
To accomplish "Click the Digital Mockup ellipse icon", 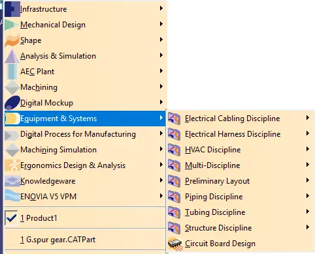I will [12, 103].
